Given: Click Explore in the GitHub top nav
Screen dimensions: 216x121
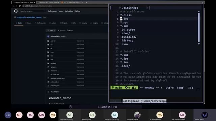Looking at the screenshot, I should point(77,11).
